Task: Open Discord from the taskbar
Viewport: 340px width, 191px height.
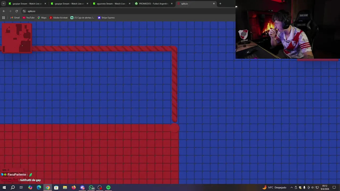Action: point(82,188)
